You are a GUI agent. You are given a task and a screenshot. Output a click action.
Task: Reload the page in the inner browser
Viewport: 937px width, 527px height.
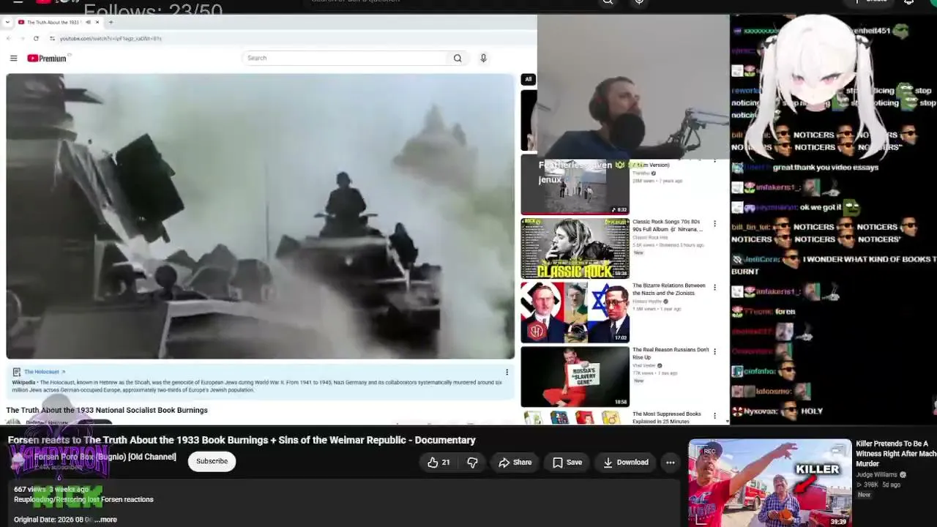(x=36, y=38)
